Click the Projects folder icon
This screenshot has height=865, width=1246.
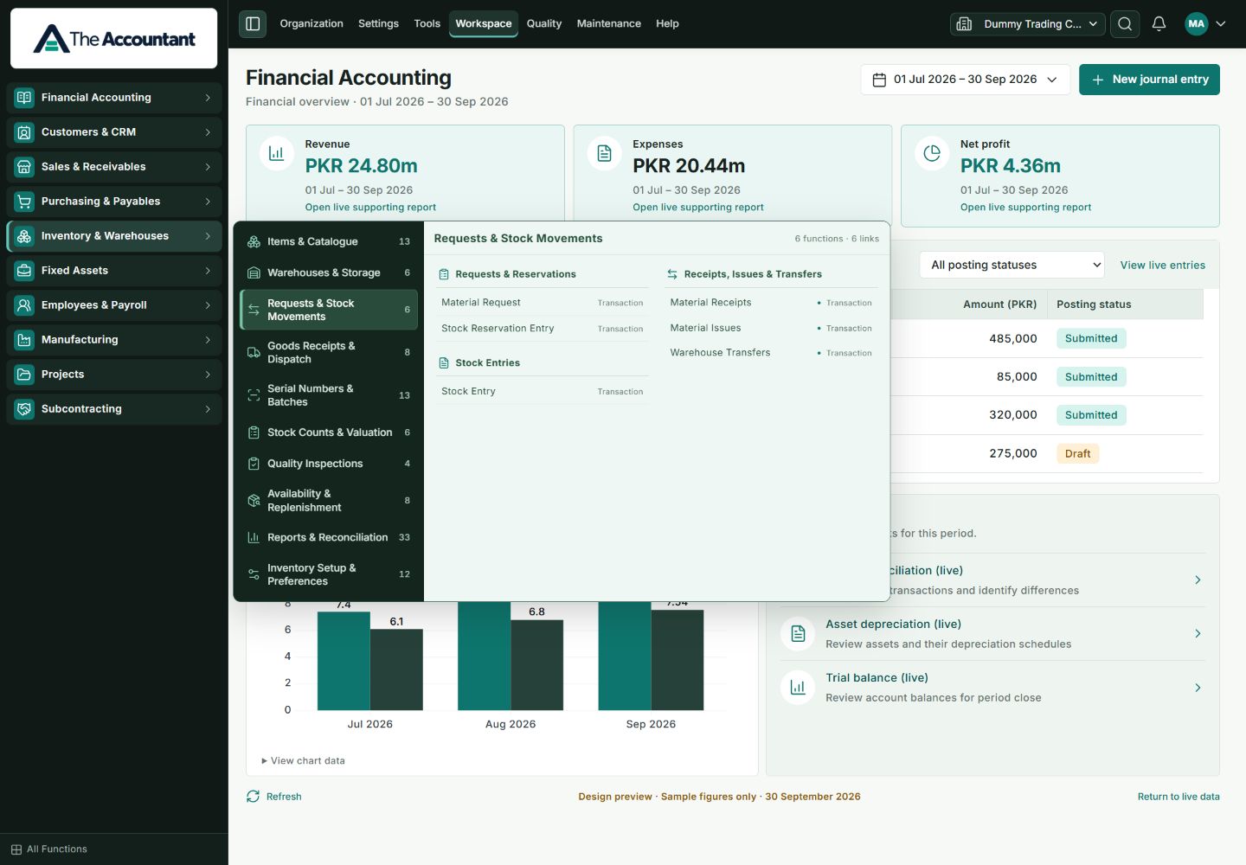(x=24, y=375)
